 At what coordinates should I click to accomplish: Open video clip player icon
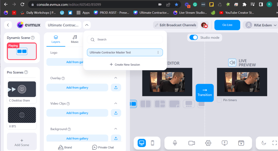[x=241, y=143]
